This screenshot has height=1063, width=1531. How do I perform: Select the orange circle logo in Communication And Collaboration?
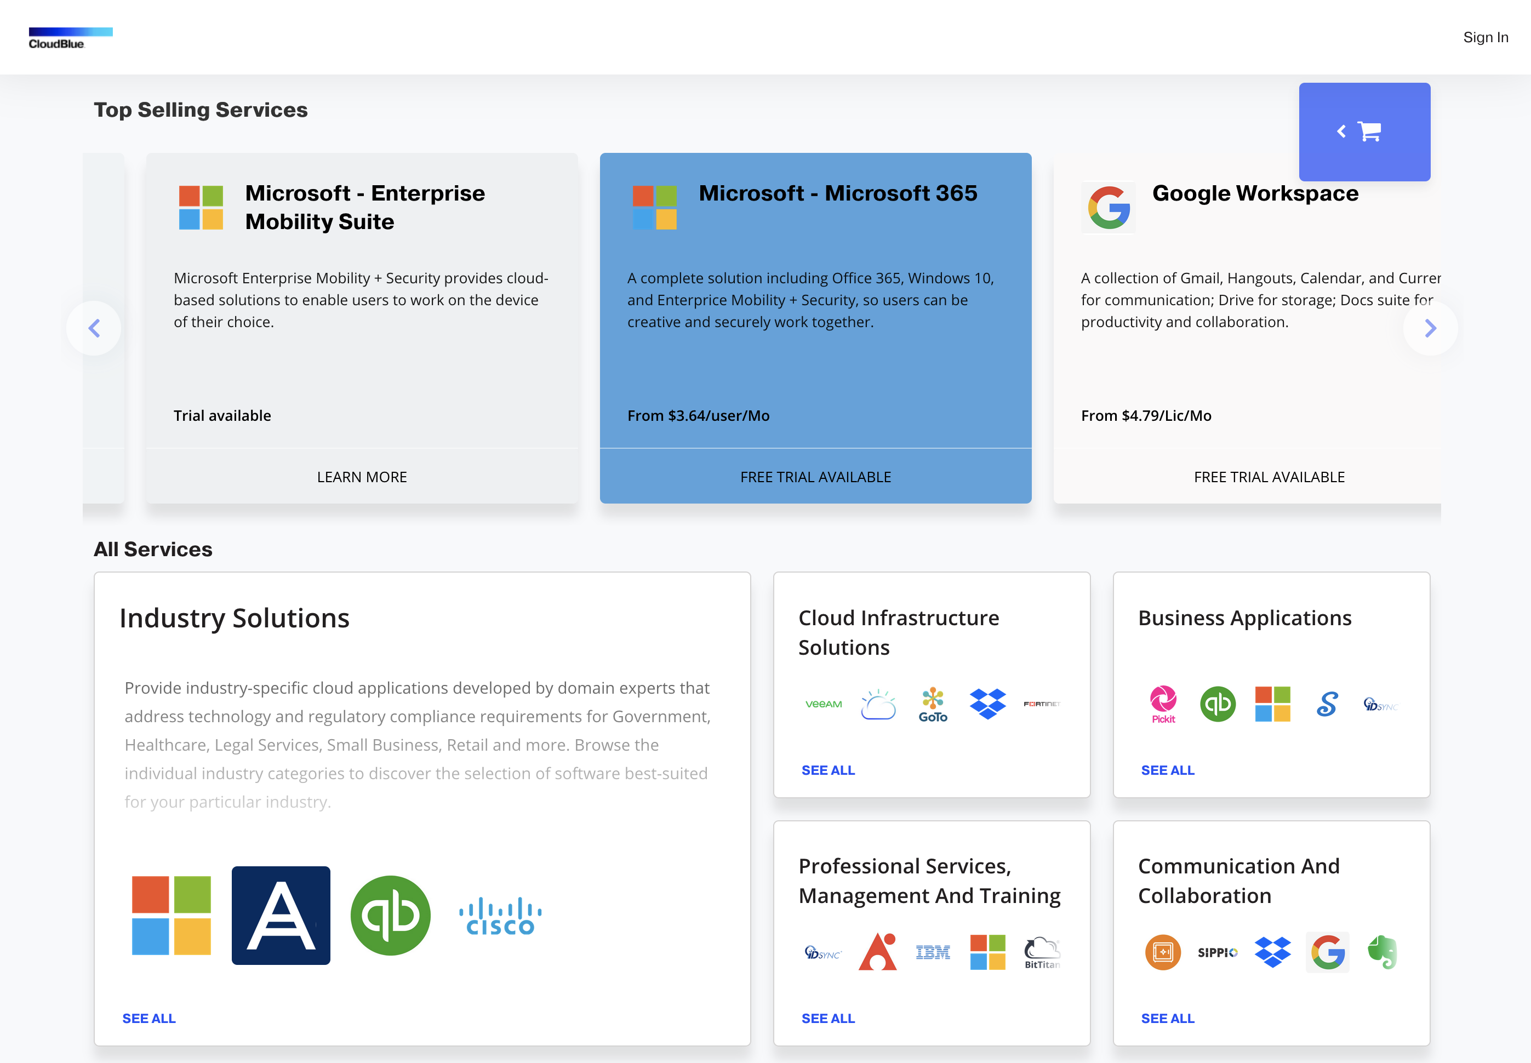[1163, 952]
